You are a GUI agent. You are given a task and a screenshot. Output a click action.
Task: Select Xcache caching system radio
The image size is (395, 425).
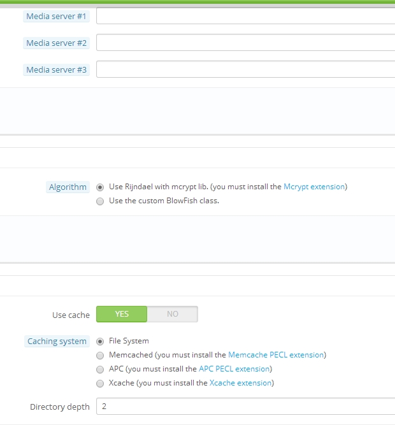coord(100,384)
